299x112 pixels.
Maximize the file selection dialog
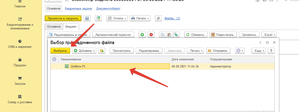tap(267, 43)
